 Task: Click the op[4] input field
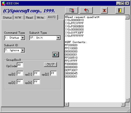(37, 82)
